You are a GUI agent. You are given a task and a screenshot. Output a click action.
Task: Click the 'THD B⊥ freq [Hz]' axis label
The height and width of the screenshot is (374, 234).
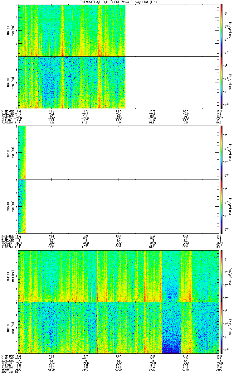pos(11,152)
